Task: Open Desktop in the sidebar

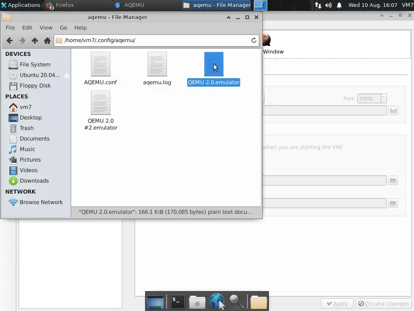Action: point(31,118)
